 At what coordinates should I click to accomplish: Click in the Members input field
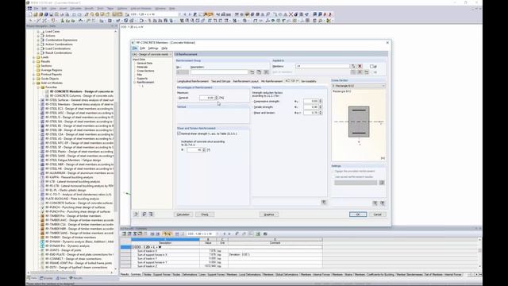click(x=322, y=66)
